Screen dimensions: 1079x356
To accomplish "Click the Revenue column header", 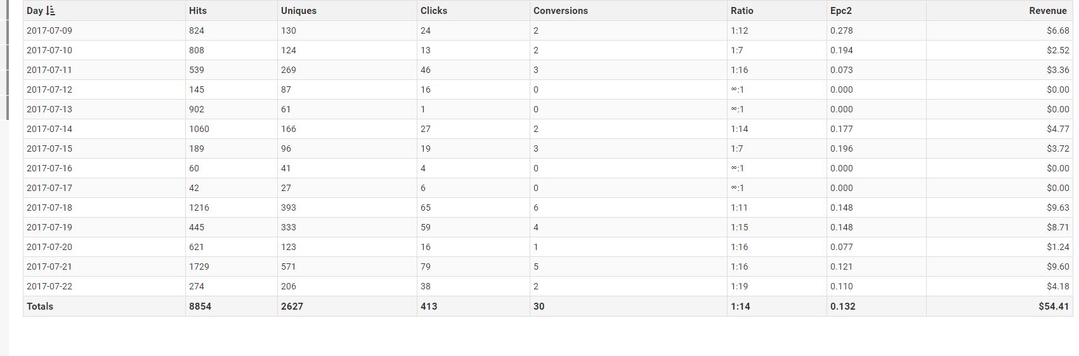I will point(1048,11).
